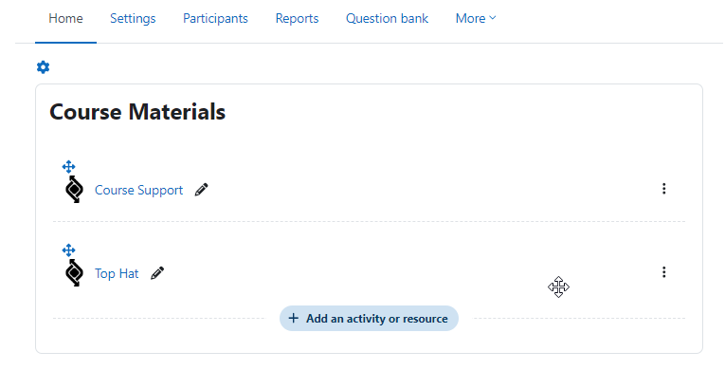Expand the More navigation dropdown
The width and height of the screenshot is (725, 370).
pyautogui.click(x=476, y=19)
